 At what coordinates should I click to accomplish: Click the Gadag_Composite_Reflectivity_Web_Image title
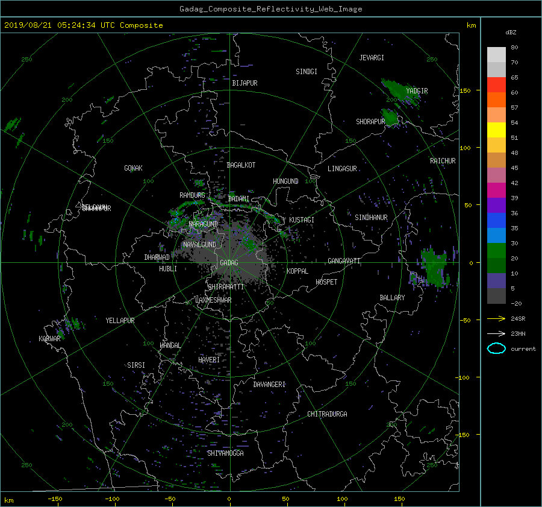click(270, 9)
